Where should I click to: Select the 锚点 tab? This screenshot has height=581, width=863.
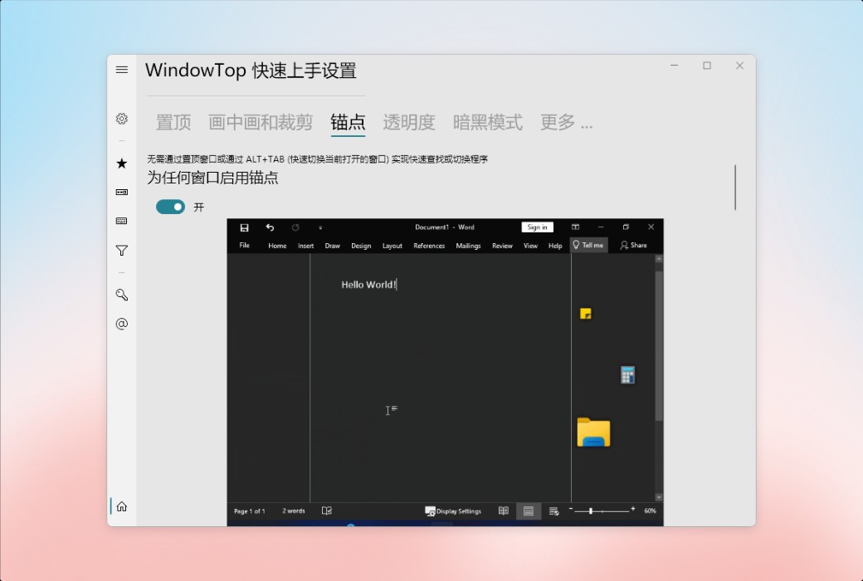point(348,122)
